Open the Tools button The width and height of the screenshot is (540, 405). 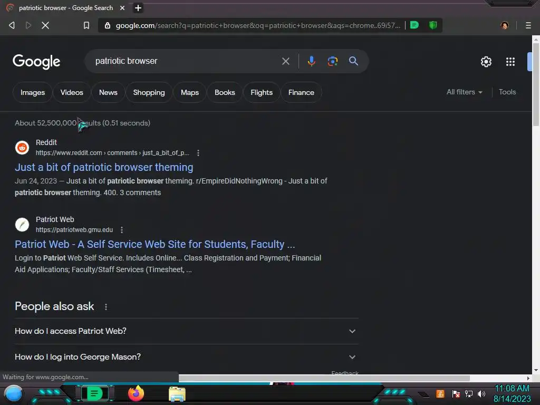507,92
